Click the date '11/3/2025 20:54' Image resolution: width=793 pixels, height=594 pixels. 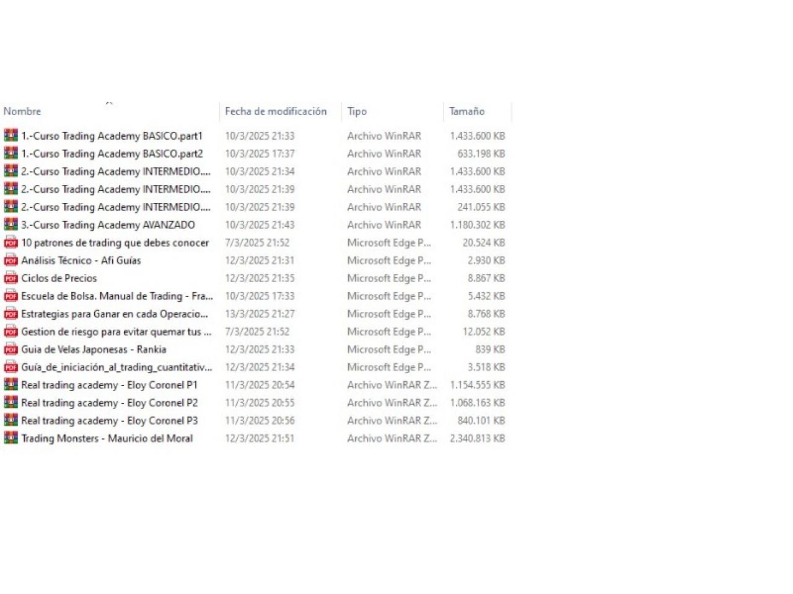(x=260, y=385)
